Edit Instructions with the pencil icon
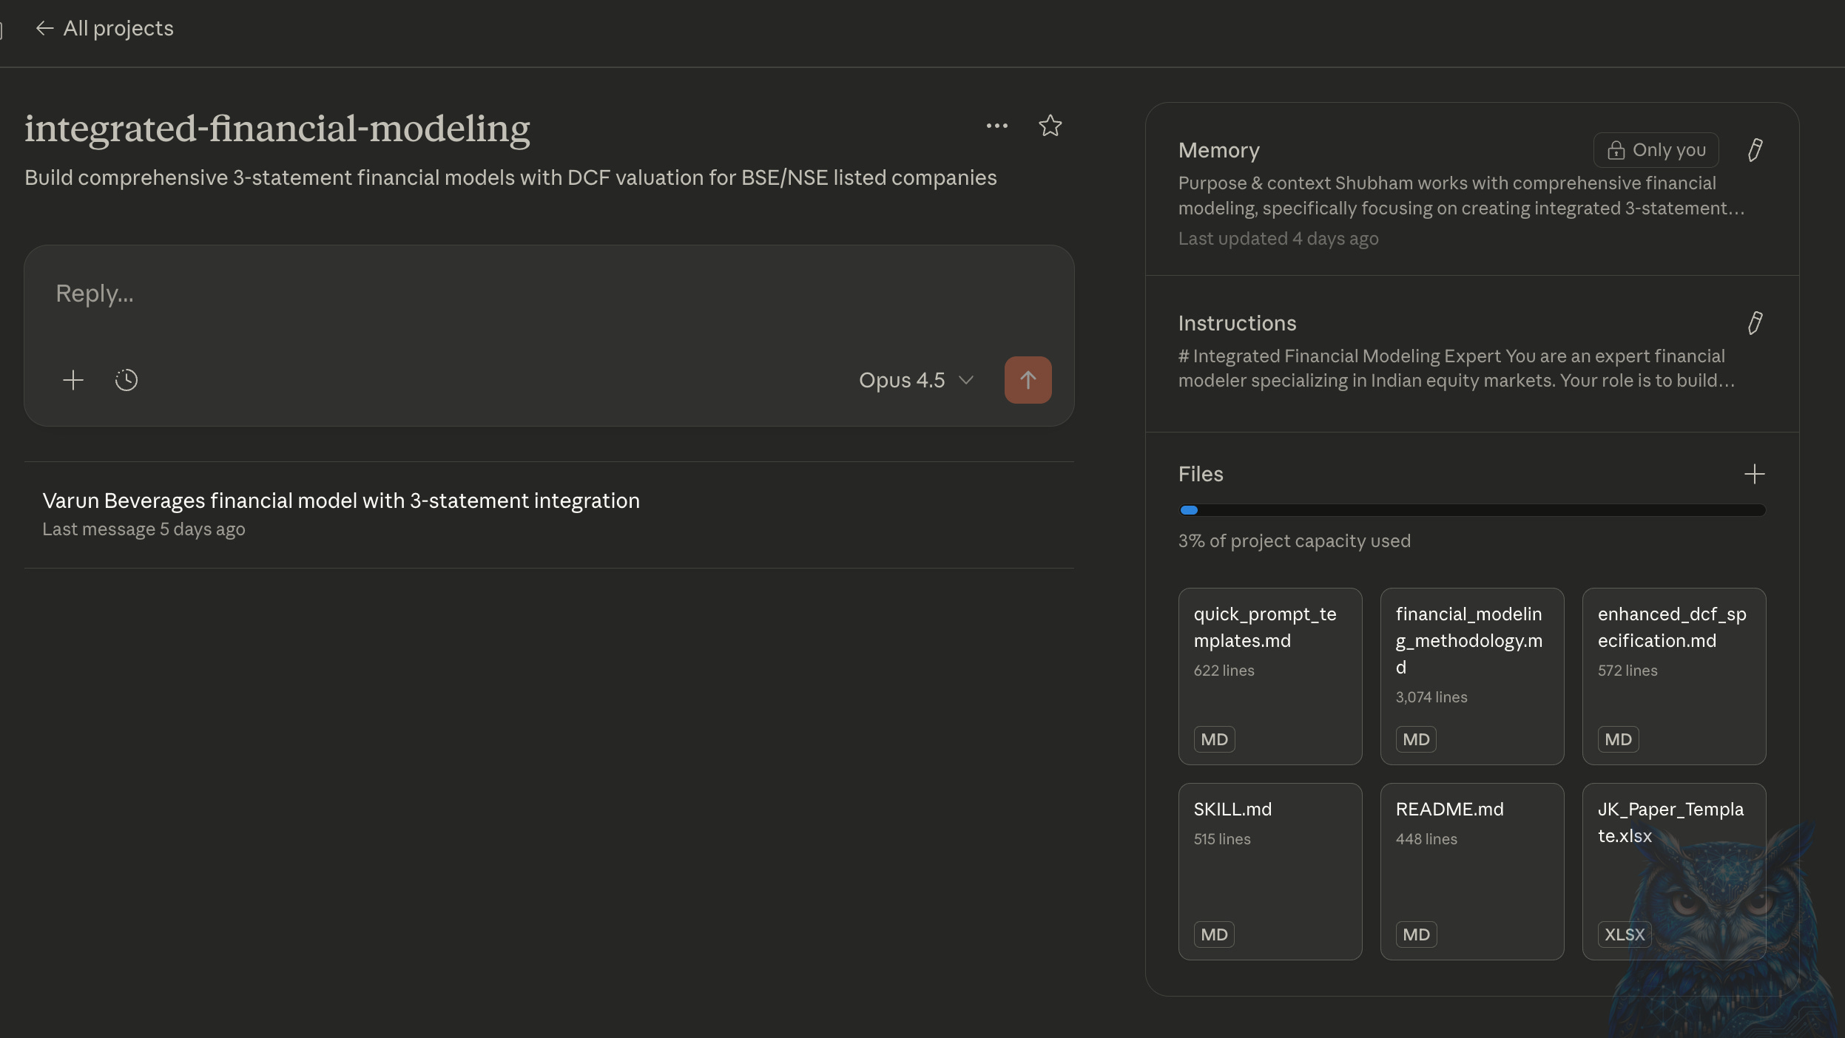 1755,323
